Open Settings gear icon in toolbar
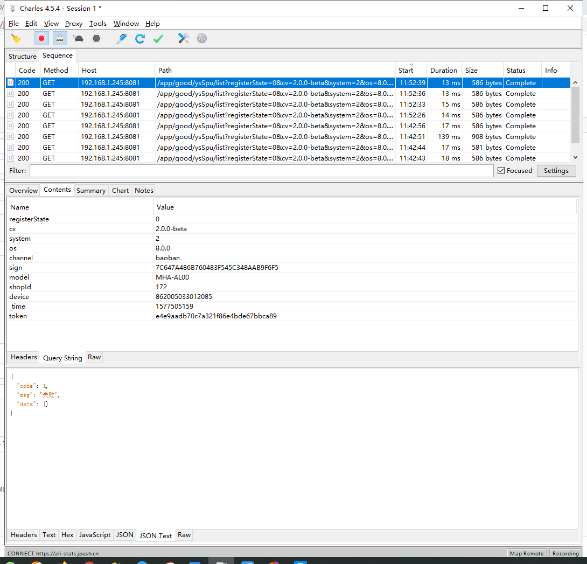The image size is (587, 564). point(202,38)
